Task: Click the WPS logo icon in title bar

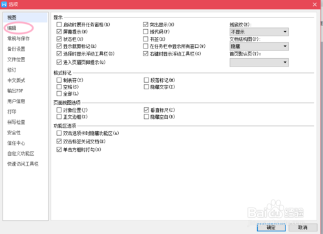Action: (x=4, y=5)
